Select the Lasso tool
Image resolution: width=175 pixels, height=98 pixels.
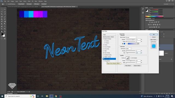[2, 12]
